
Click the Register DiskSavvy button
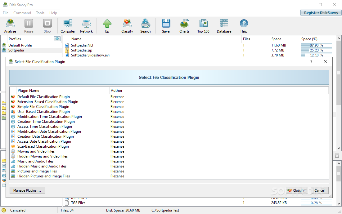click(x=321, y=13)
